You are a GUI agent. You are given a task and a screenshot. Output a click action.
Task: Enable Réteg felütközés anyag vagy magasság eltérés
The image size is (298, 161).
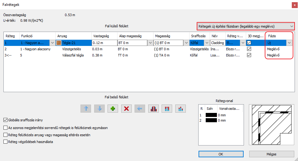point(6,135)
